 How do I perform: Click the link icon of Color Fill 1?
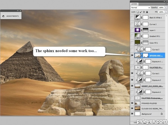point(141,43)
